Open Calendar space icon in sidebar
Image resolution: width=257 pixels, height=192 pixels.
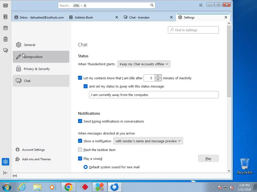6,28
